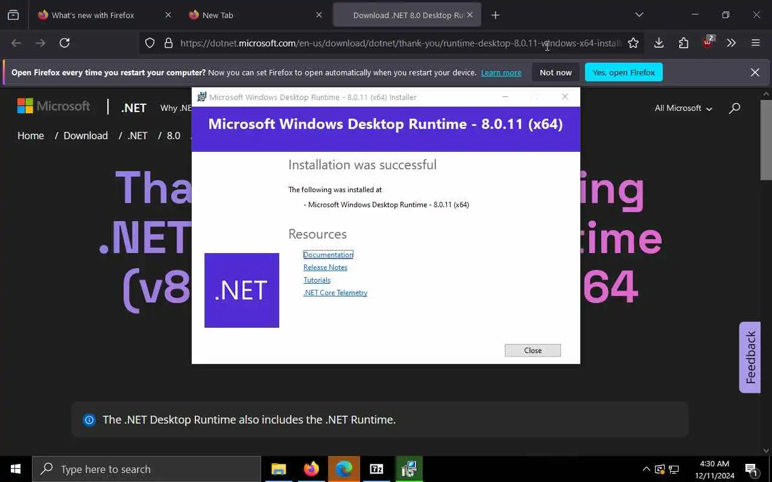Click the Firefox taskbar icon

click(311, 469)
